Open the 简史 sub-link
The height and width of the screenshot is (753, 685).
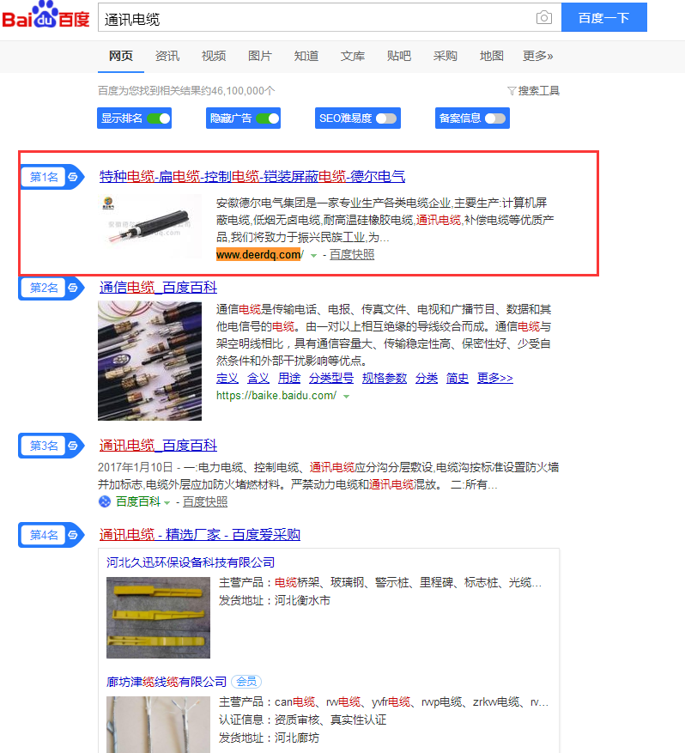[457, 378]
